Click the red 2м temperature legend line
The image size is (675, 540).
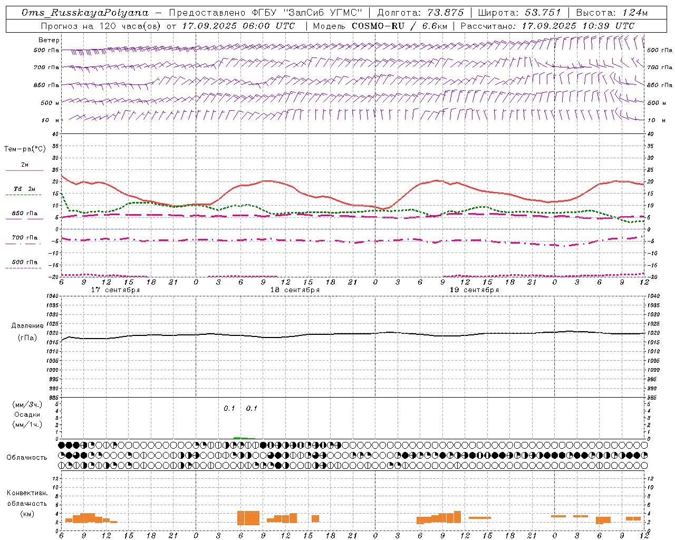[x=24, y=171]
